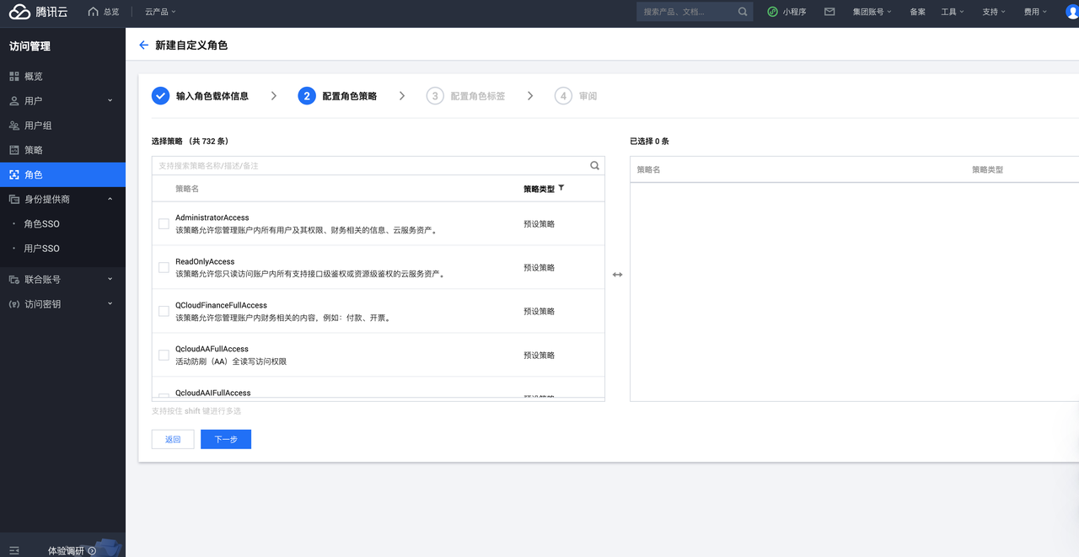
Task: Collapse the 身份提供商 sidebar chevron
Action: (x=110, y=199)
